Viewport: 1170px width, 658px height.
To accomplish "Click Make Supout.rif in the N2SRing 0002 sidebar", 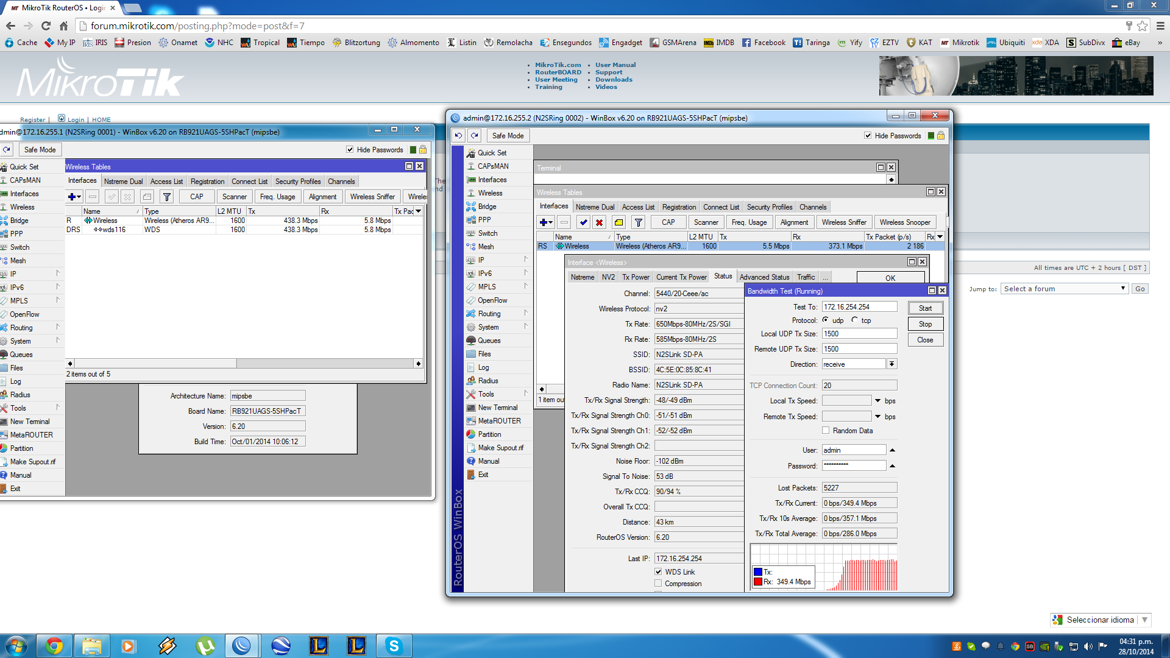I will pyautogui.click(x=500, y=448).
